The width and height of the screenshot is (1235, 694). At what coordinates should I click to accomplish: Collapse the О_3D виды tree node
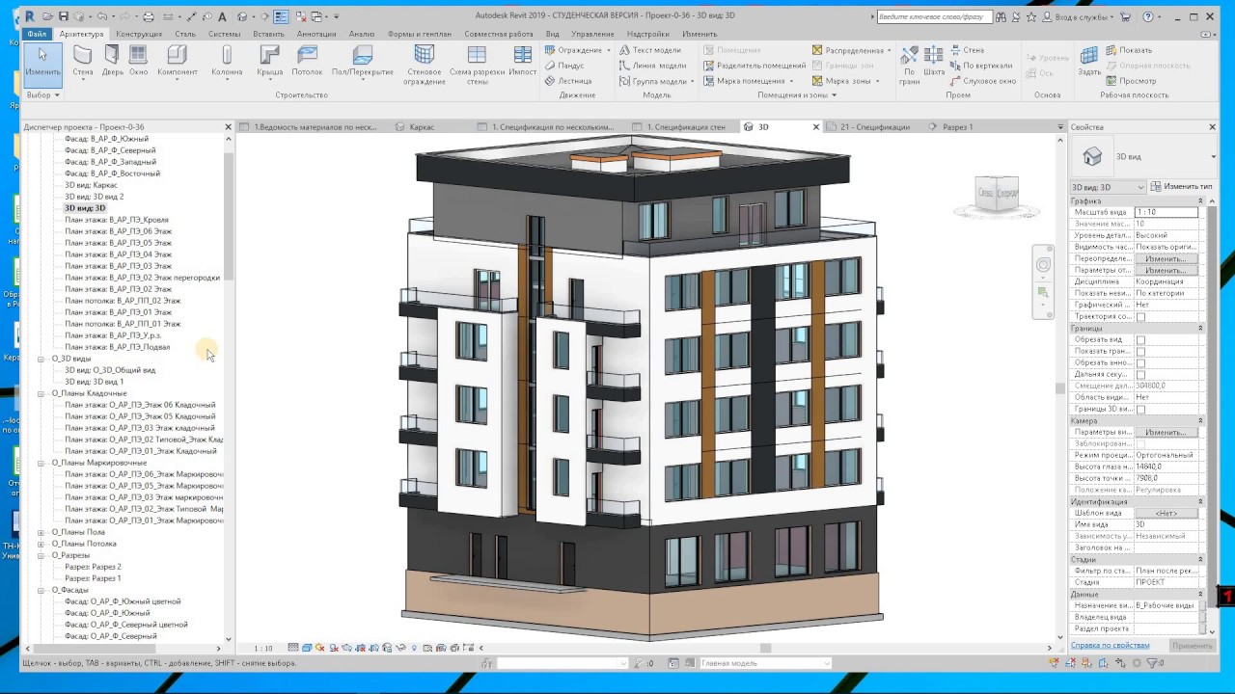pyautogui.click(x=41, y=359)
